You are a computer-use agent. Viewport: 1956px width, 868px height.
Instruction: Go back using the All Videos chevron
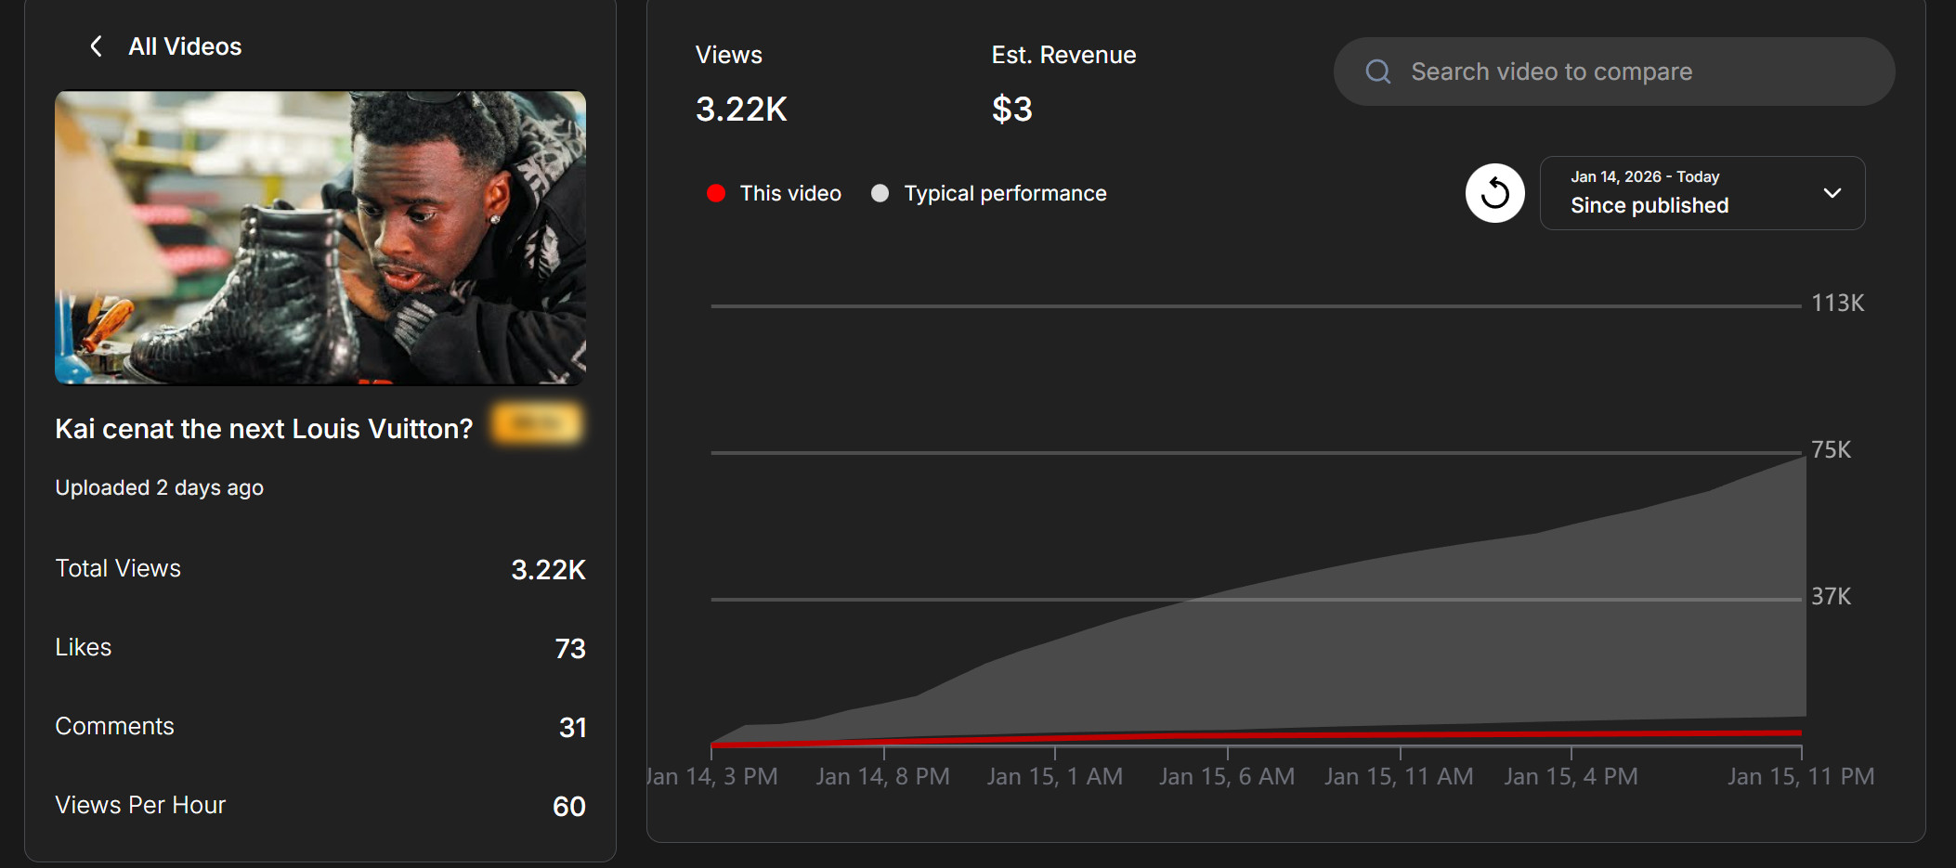click(96, 46)
